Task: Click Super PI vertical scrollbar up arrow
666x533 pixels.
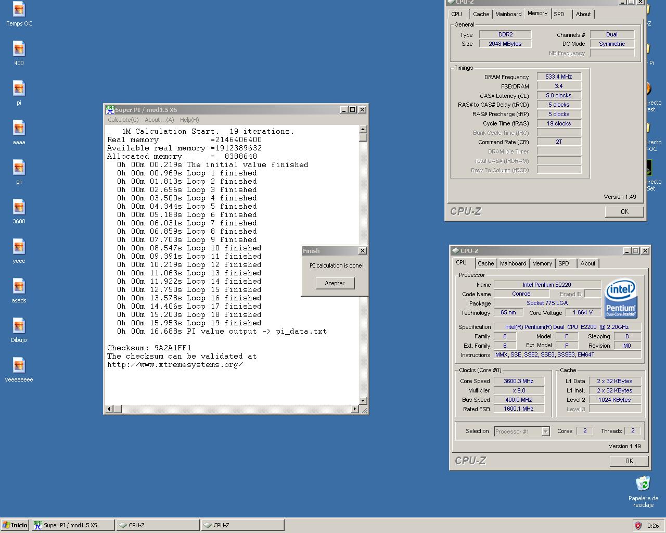Action: tap(363, 129)
